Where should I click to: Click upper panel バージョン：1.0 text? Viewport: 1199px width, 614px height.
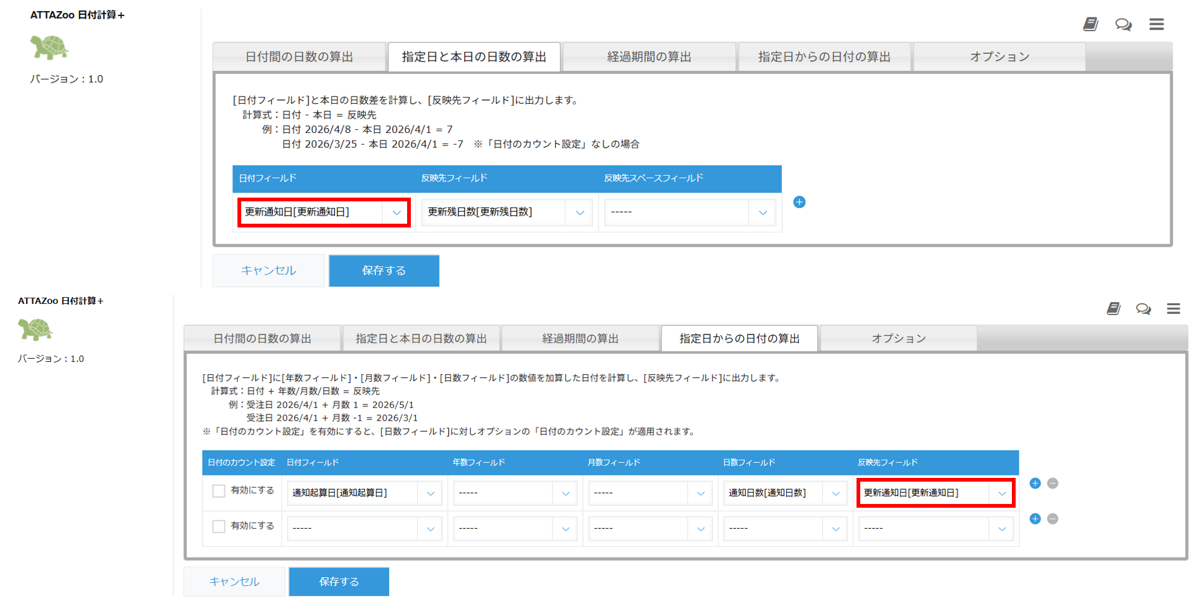click(67, 79)
